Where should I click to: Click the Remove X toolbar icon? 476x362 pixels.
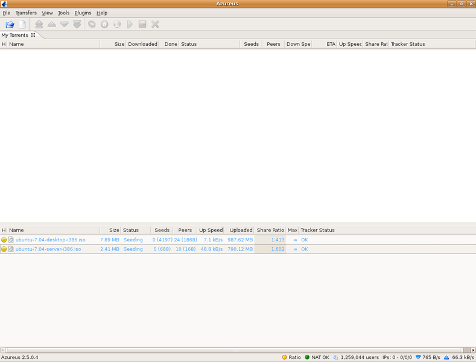click(155, 24)
